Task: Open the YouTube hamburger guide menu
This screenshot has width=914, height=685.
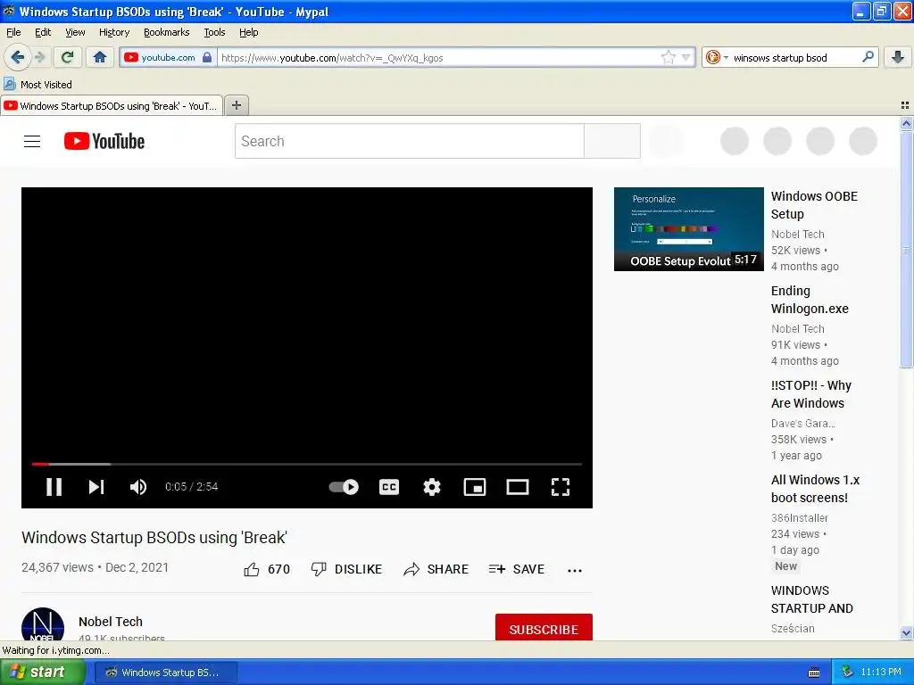Action: (x=32, y=142)
